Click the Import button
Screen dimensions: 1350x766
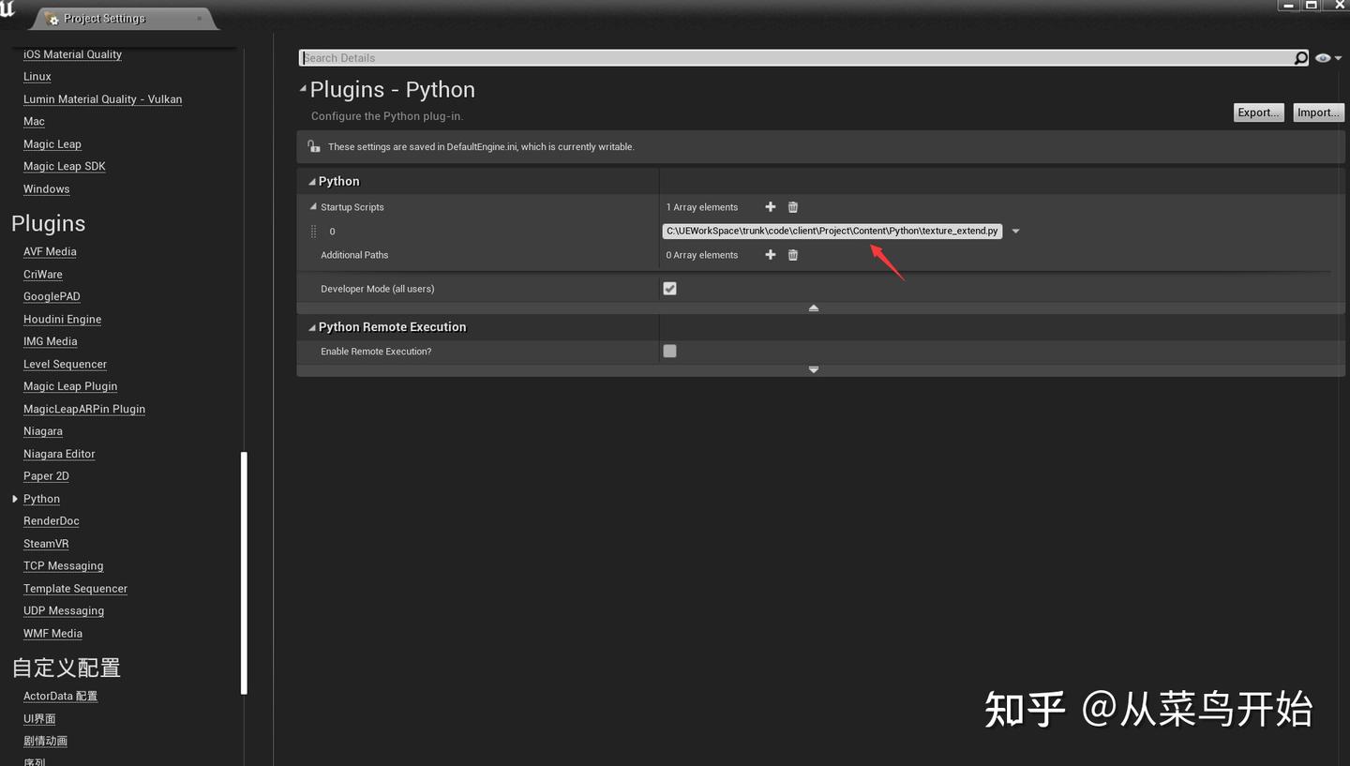[x=1318, y=112]
